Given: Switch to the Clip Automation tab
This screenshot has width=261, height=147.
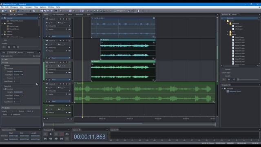Looking at the screenshot, I should coord(58,15).
